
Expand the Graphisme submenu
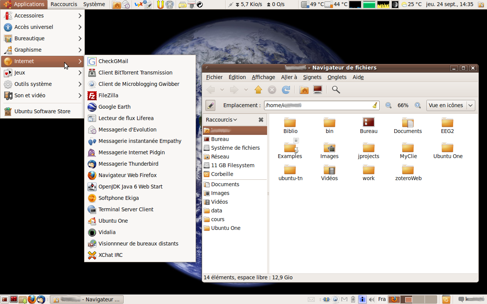[43, 50]
